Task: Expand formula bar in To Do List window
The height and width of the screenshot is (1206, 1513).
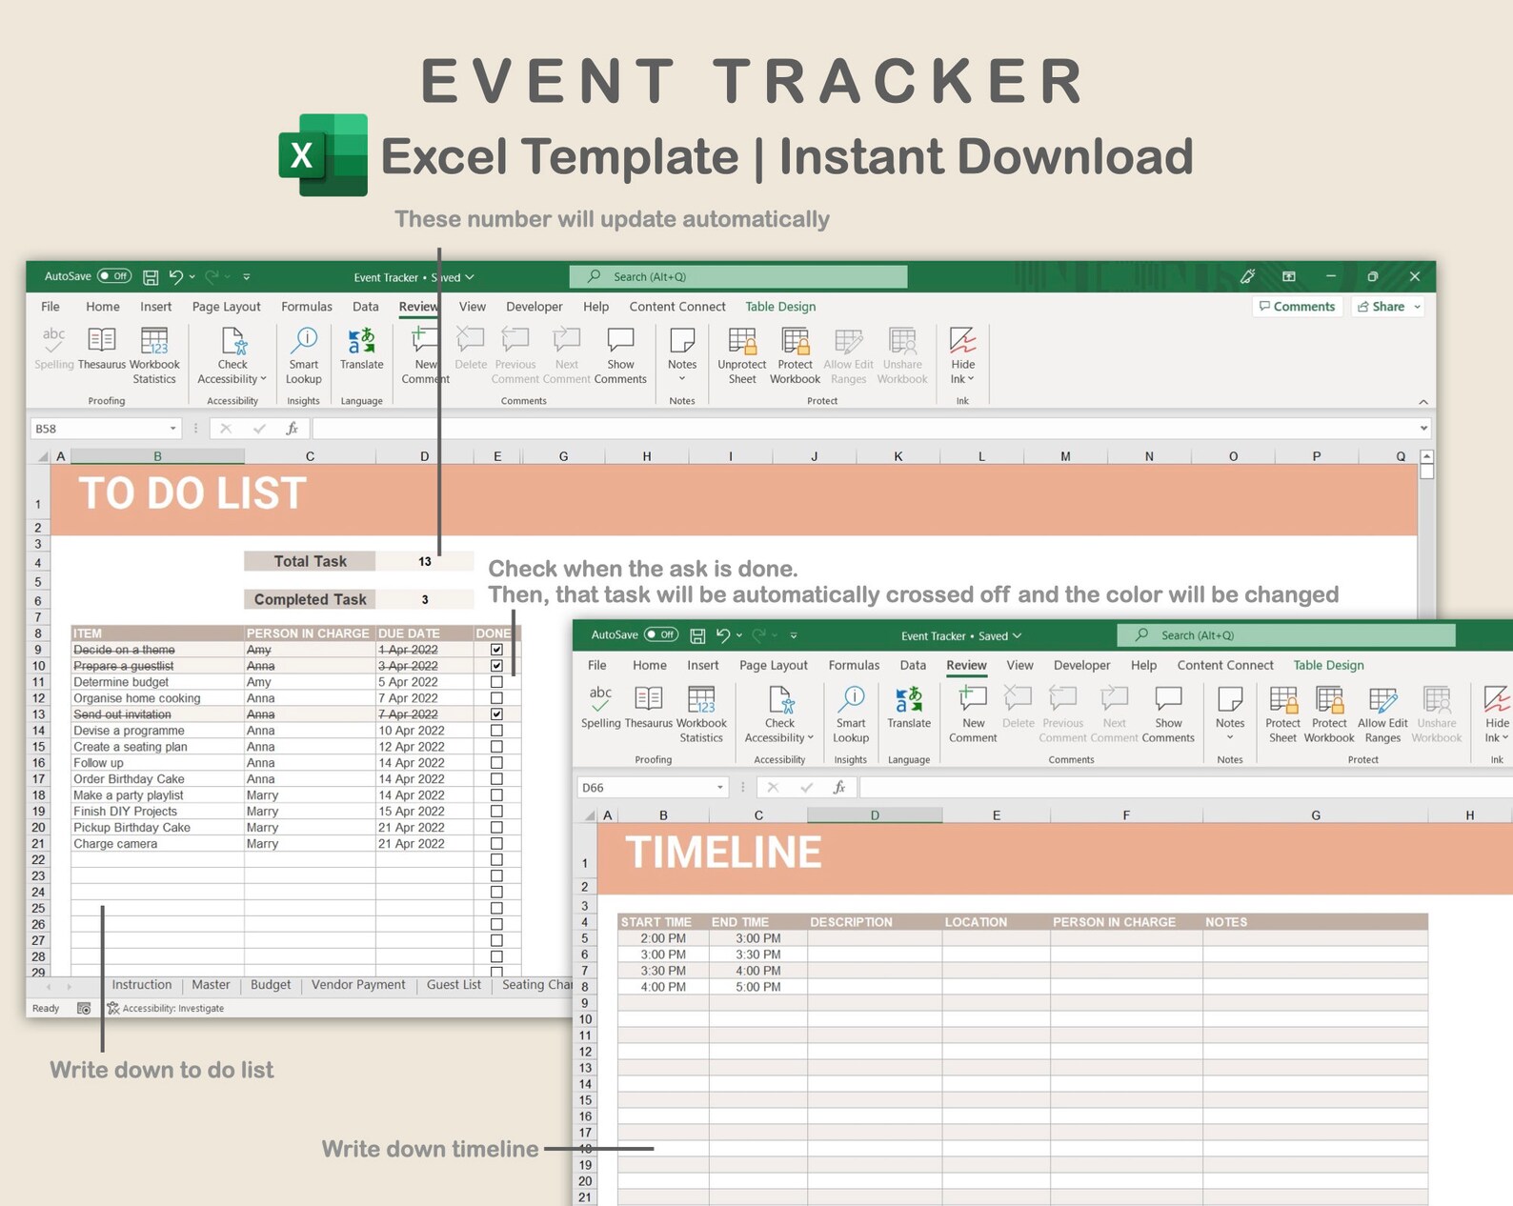Action: pos(1423,429)
